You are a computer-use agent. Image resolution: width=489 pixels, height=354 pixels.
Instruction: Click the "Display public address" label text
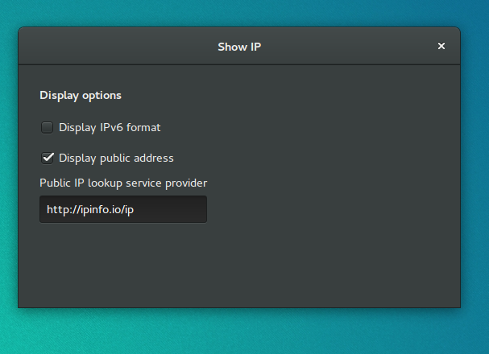pos(116,158)
